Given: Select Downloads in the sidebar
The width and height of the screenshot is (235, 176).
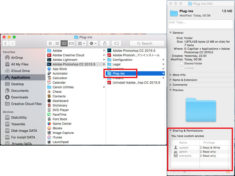Looking at the screenshot, I should [x=20, y=97].
